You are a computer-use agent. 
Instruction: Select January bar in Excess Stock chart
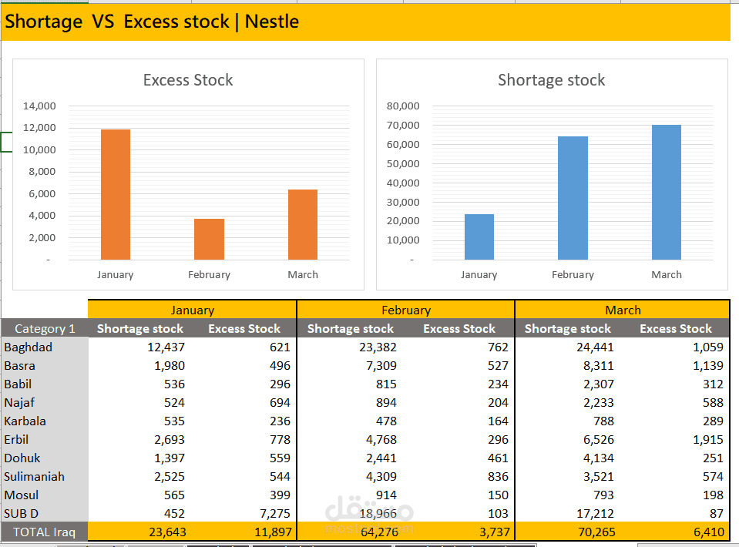(116, 194)
